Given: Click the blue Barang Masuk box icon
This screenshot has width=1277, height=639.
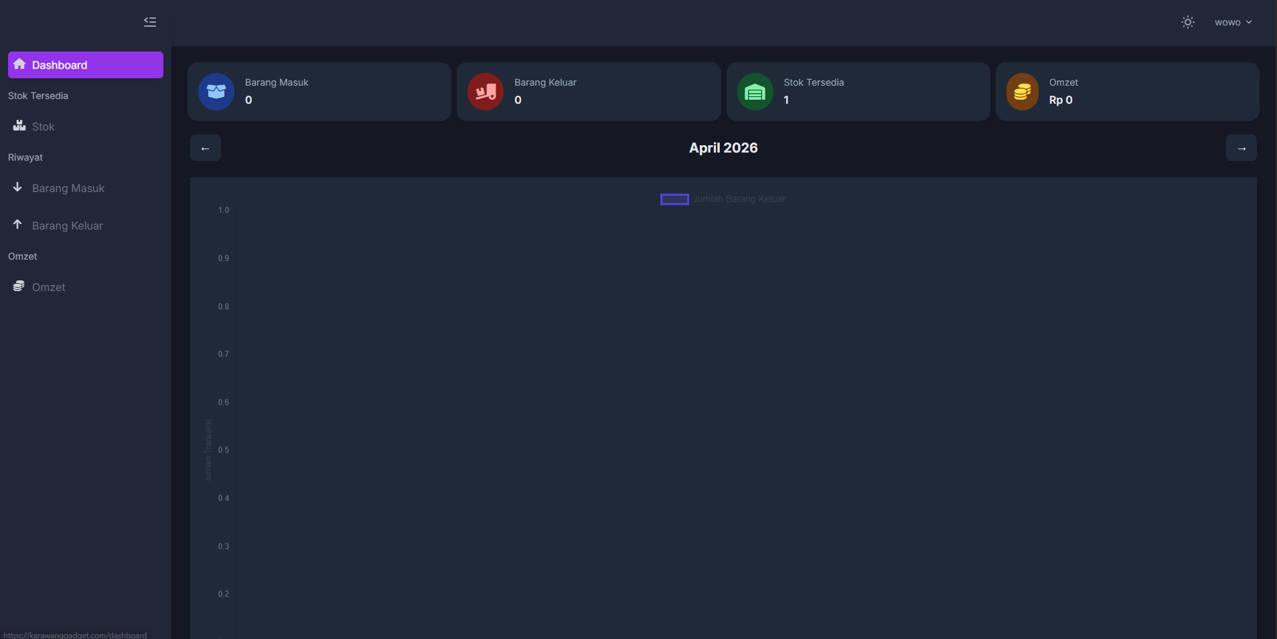Looking at the screenshot, I should (216, 92).
